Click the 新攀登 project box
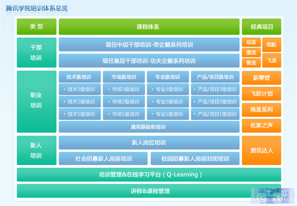 pyautogui.click(x=261, y=78)
